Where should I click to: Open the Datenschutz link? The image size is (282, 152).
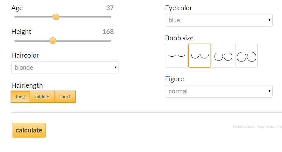(244, 126)
